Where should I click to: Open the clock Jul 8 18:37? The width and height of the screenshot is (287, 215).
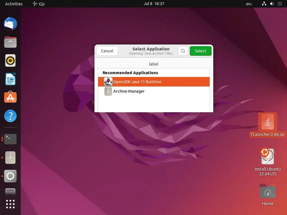(154, 4)
